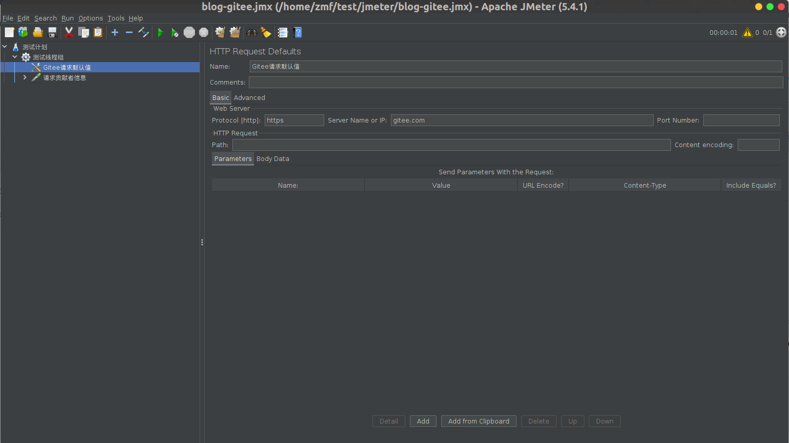Click the split-pane divider handle

[202, 242]
